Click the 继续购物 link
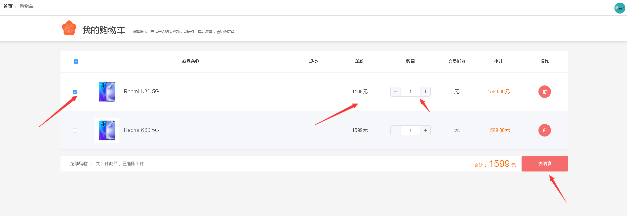Image resolution: width=627 pixels, height=216 pixels. tap(79, 164)
